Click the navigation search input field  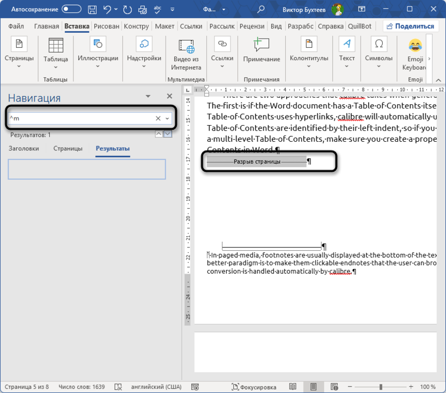[80, 118]
